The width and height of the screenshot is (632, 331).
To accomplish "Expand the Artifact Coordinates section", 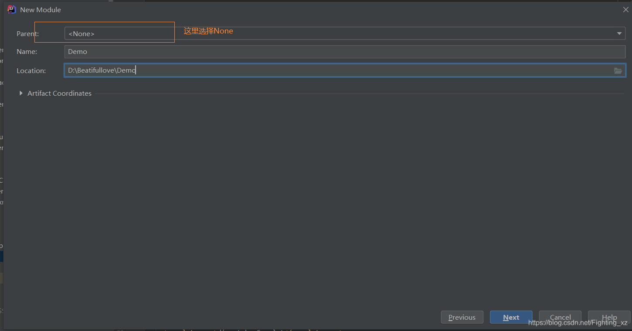I will 21,93.
